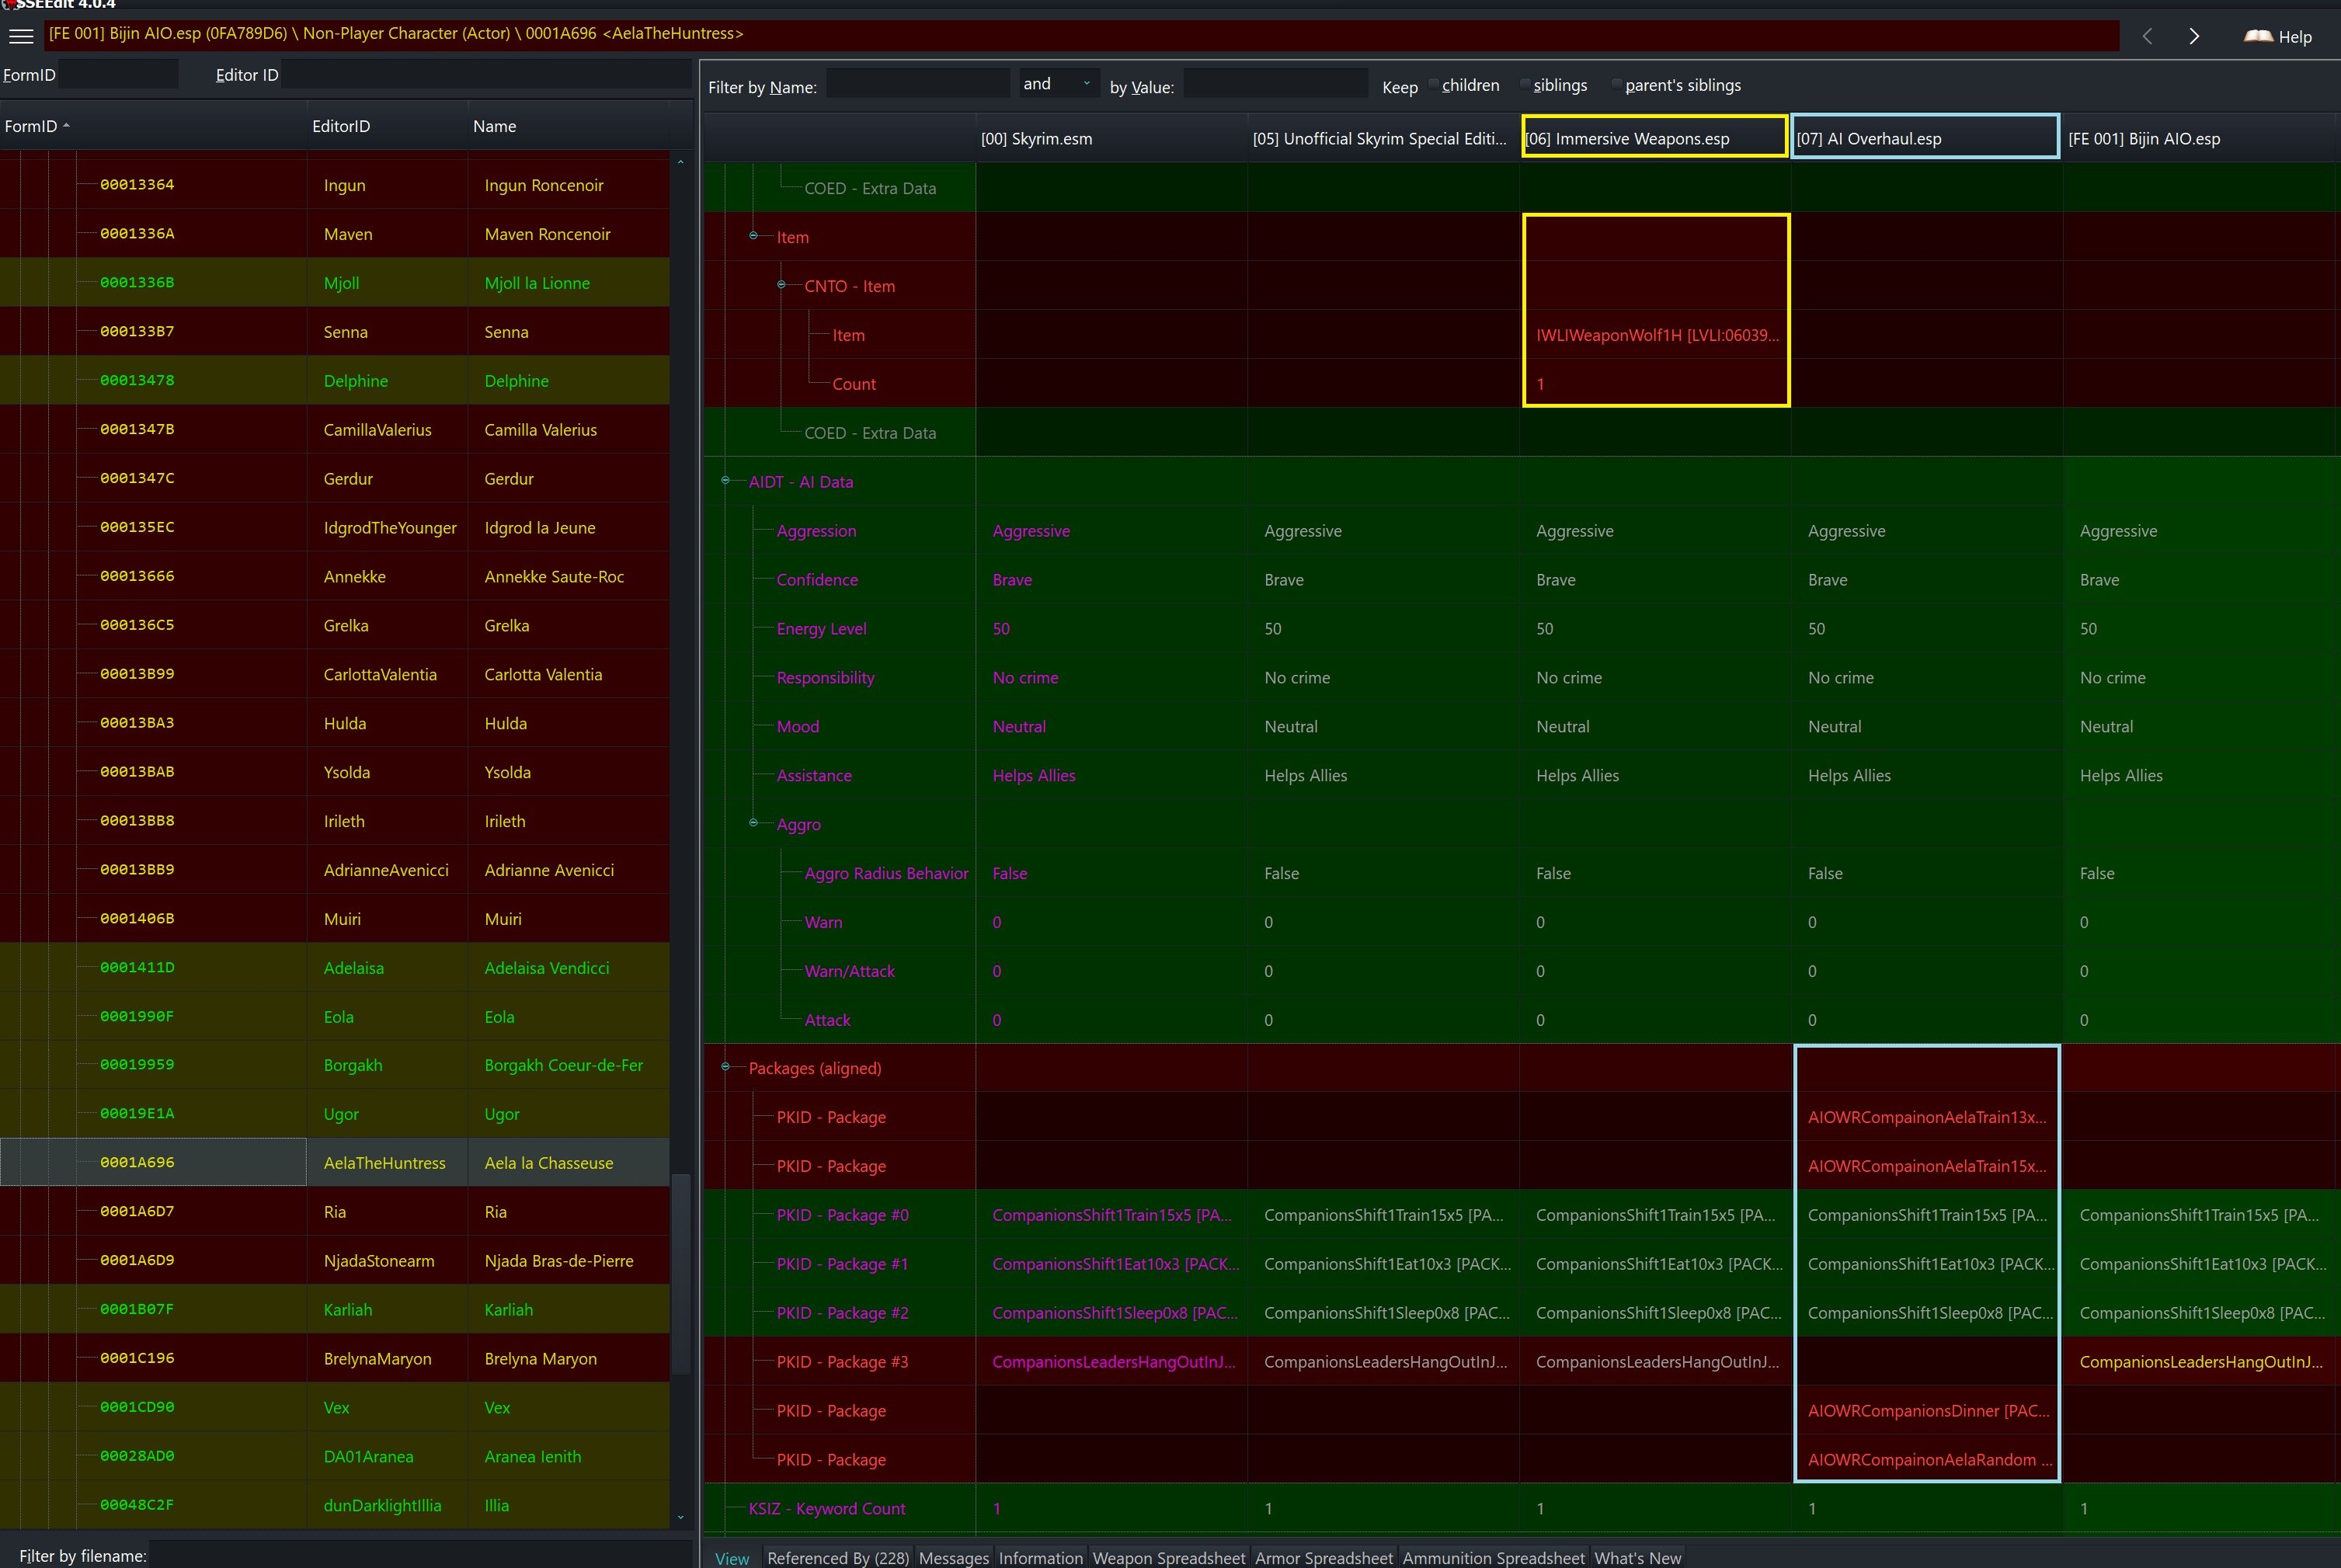Image resolution: width=2341 pixels, height=1568 pixels.
Task: Select the Mjoll la Lionne record
Action: (x=335, y=283)
